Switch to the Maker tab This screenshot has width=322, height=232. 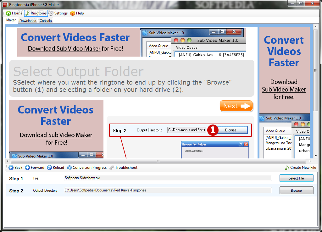(11, 20)
